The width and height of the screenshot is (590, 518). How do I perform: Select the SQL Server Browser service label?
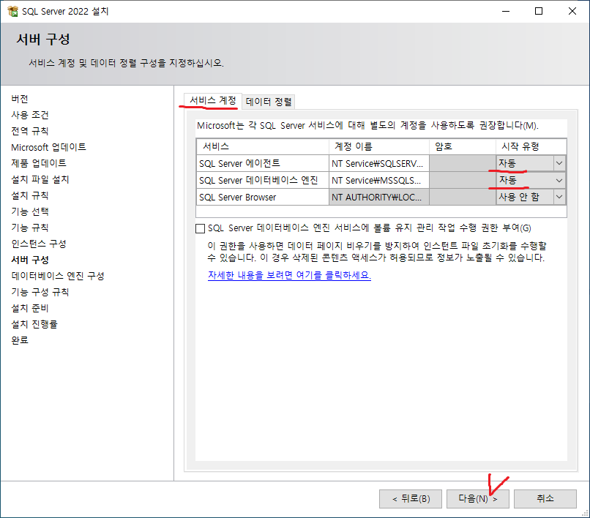pos(263,197)
